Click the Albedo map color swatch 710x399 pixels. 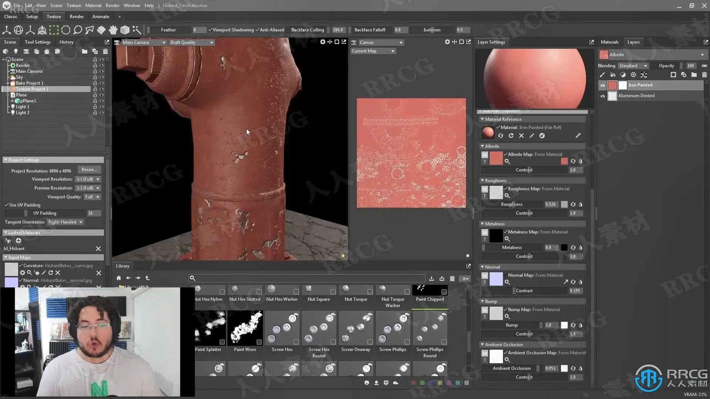pos(564,161)
